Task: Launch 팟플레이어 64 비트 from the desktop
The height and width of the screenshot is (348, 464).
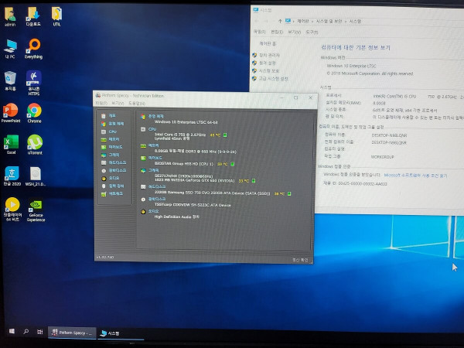Action: pyautogui.click(x=12, y=210)
